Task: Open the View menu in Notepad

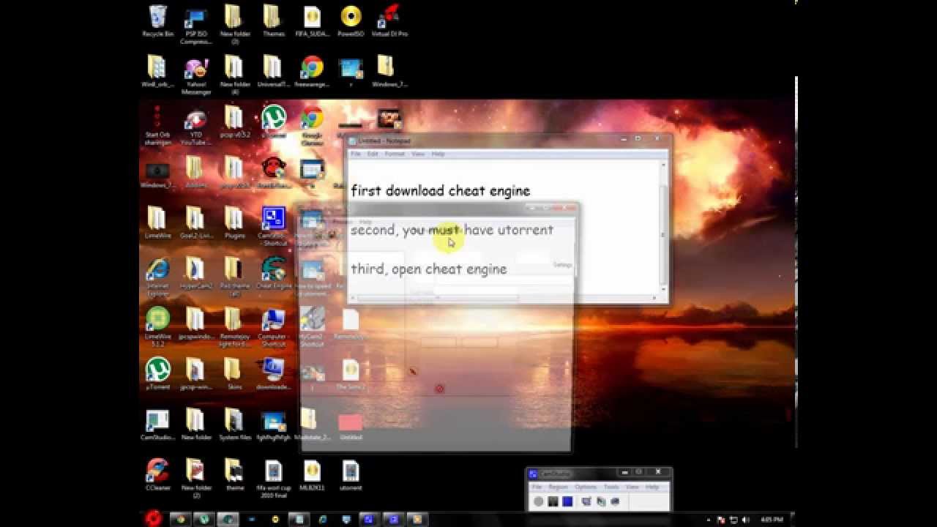Action: pyautogui.click(x=418, y=154)
